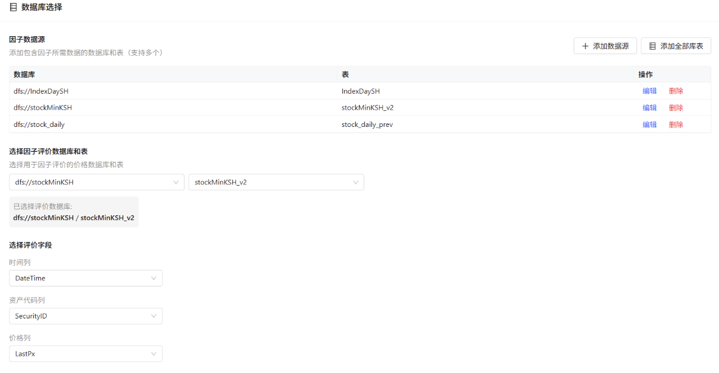The image size is (719, 373).
Task: Click the plus icon in 添加数据源
Action: 586,46
